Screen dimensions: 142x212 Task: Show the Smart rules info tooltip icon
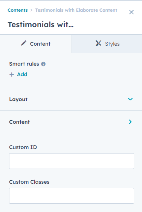pos(43,64)
